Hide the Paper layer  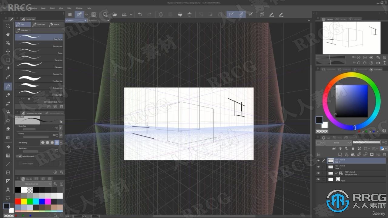coord(318,180)
